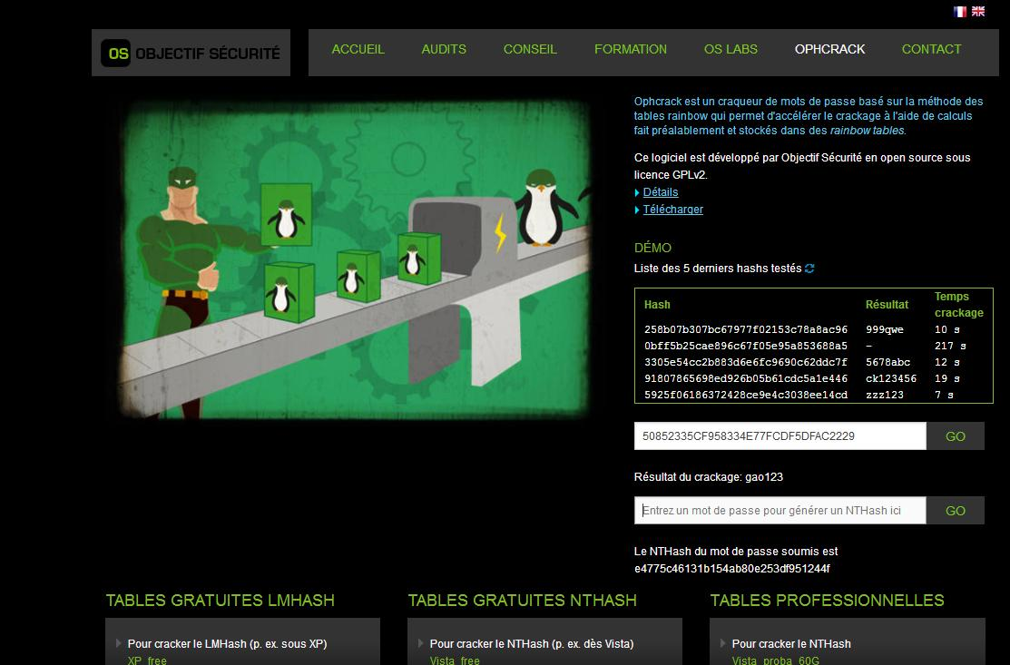Image resolution: width=1010 pixels, height=665 pixels.
Task: Click the 'Résultat' column header
Action: click(x=887, y=305)
